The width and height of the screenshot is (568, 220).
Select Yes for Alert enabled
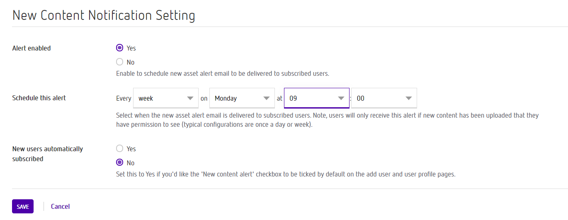tap(120, 48)
